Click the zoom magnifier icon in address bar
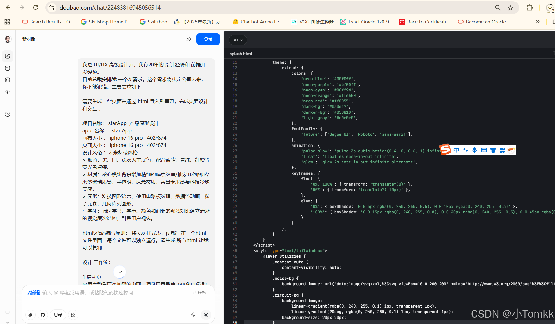Image resolution: width=555 pixels, height=324 pixels. coord(498,8)
